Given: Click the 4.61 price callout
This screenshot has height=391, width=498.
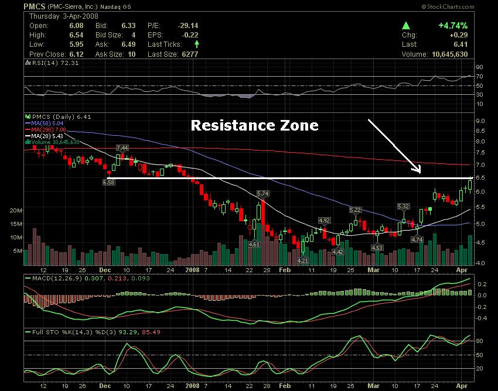Looking at the screenshot, I should tap(254, 245).
